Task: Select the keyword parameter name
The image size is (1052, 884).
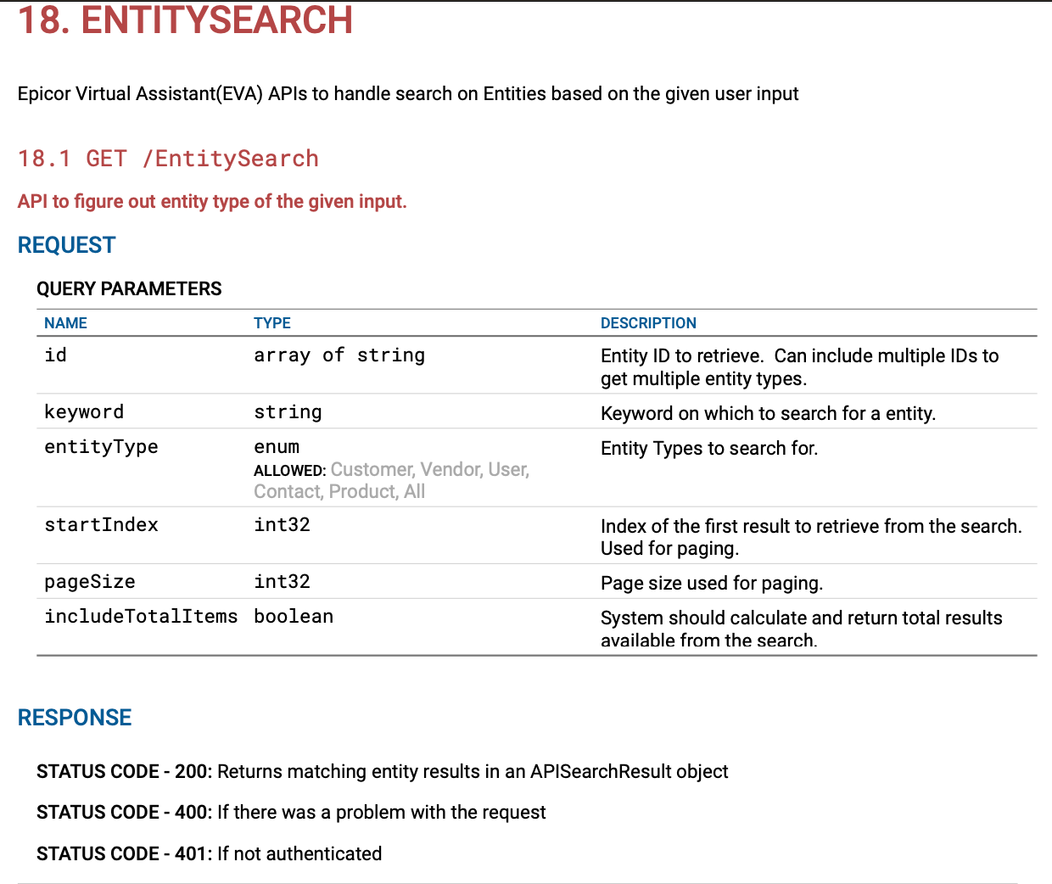Action: point(84,412)
